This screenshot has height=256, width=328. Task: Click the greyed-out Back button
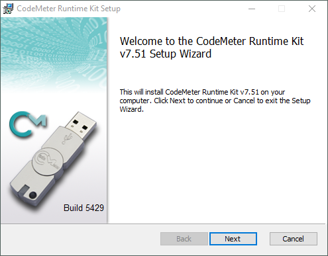pyautogui.click(x=184, y=239)
